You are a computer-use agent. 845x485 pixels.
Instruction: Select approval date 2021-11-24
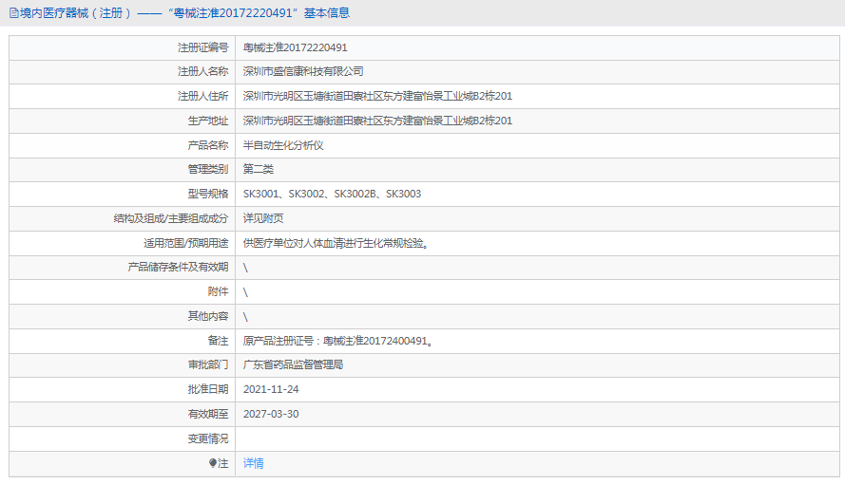[x=271, y=389]
